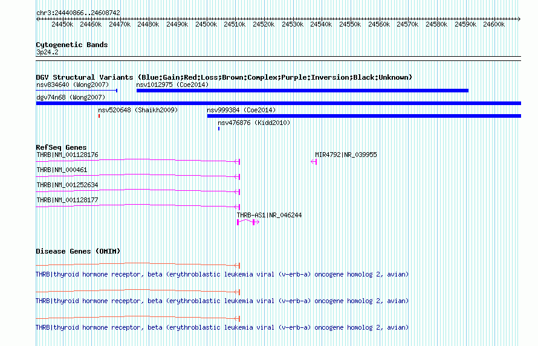Click the chr3:24440866..24608742 coordinate label

click(x=78, y=13)
